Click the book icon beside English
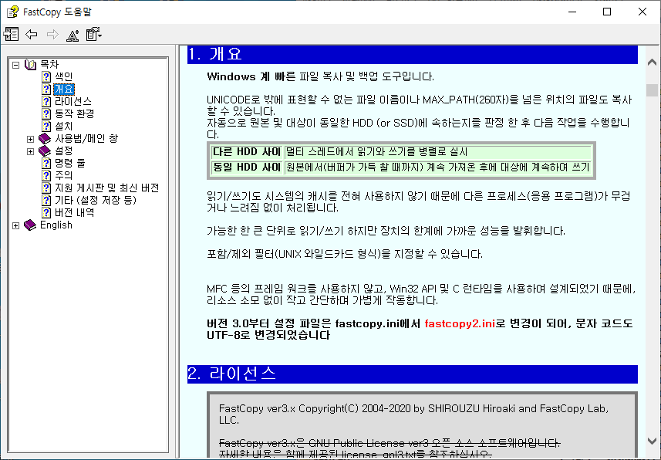The width and height of the screenshot is (661, 460). (x=30, y=225)
